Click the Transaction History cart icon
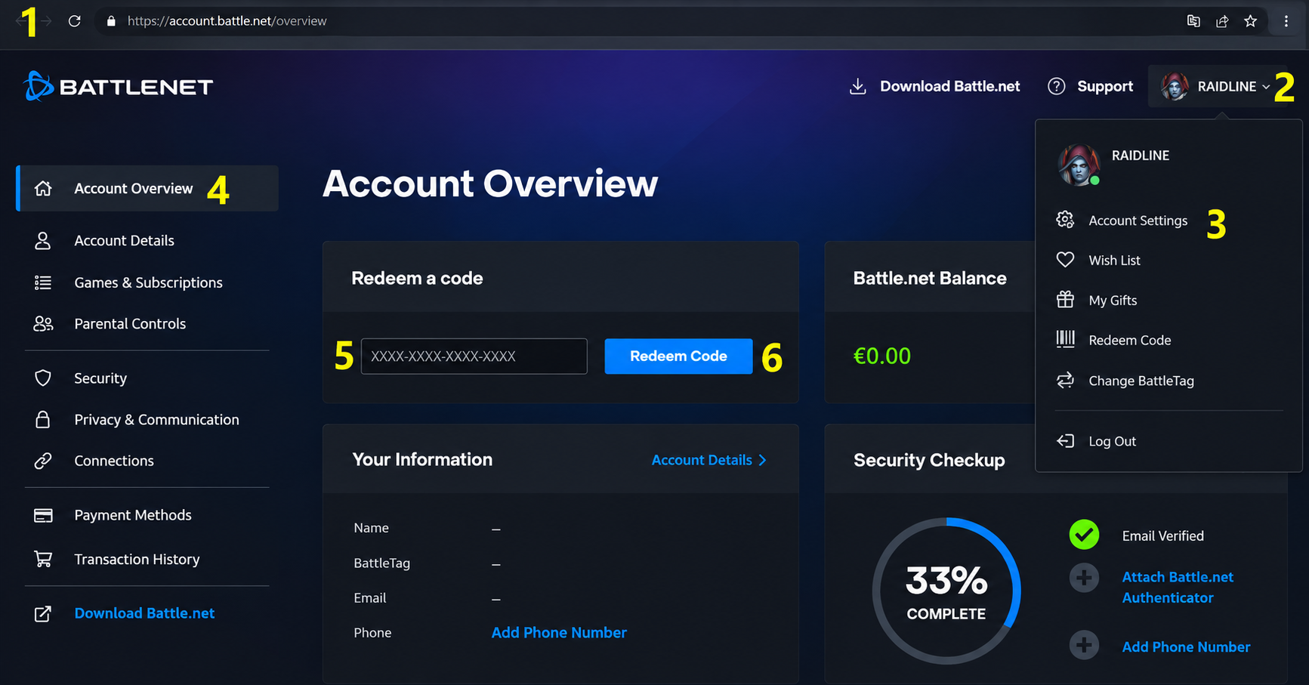 tap(43, 559)
